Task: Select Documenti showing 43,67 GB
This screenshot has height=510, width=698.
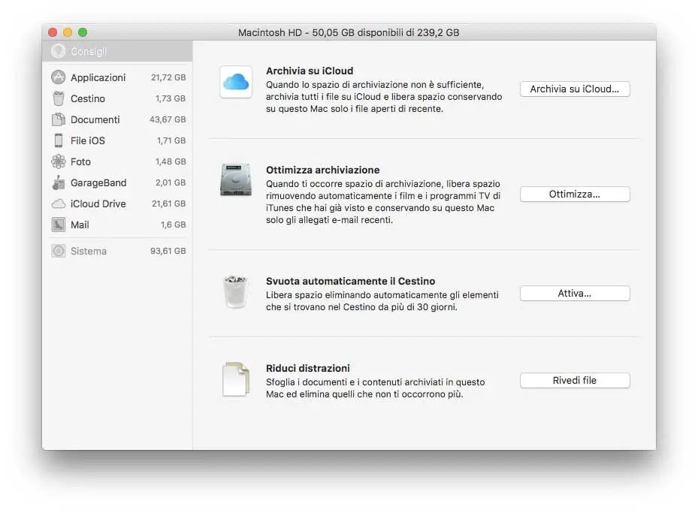Action: (90, 119)
